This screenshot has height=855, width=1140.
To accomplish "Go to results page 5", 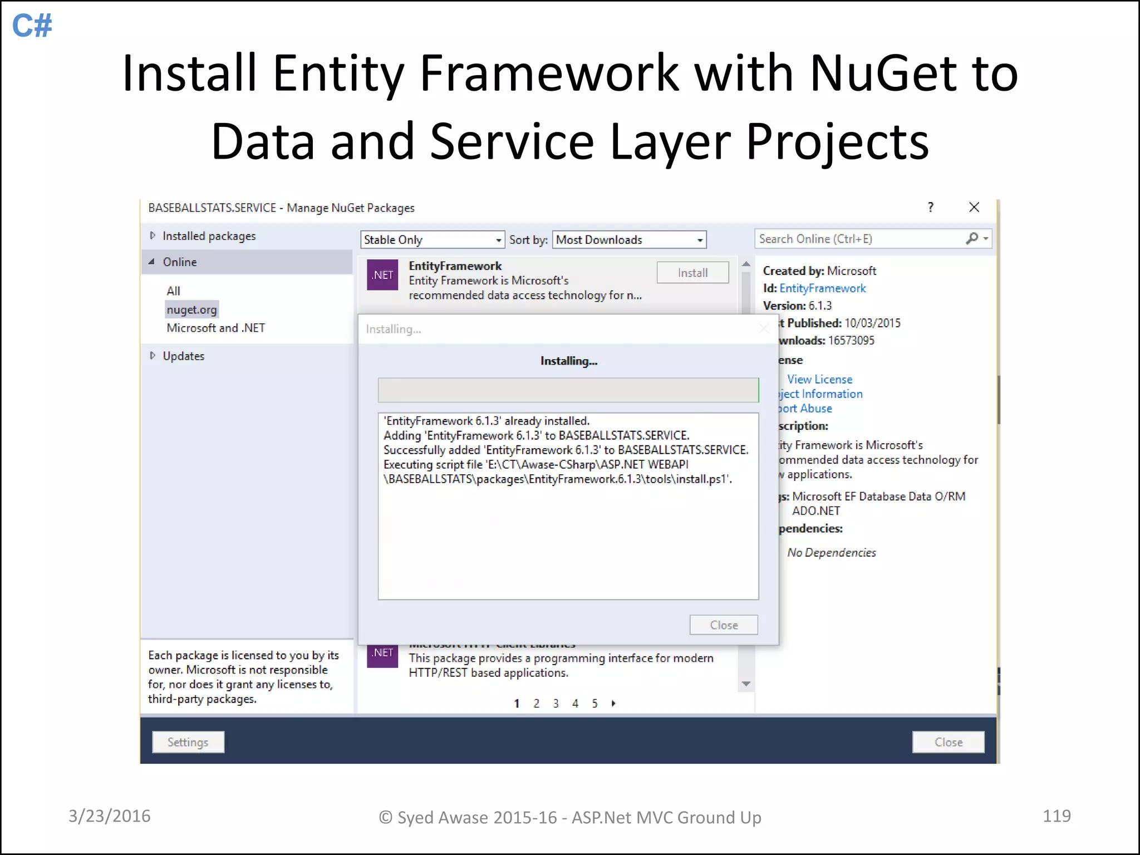I will pos(594,704).
